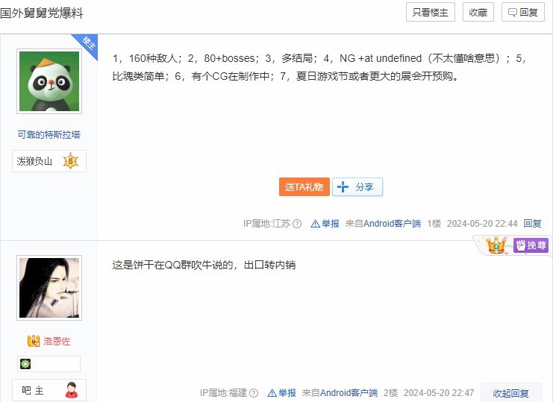Click the 楼主 corner ribbon tag
The image size is (553, 402).
[x=88, y=43]
